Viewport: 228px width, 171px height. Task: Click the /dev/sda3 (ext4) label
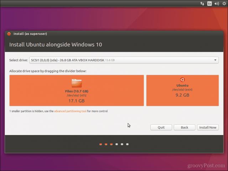point(182,89)
